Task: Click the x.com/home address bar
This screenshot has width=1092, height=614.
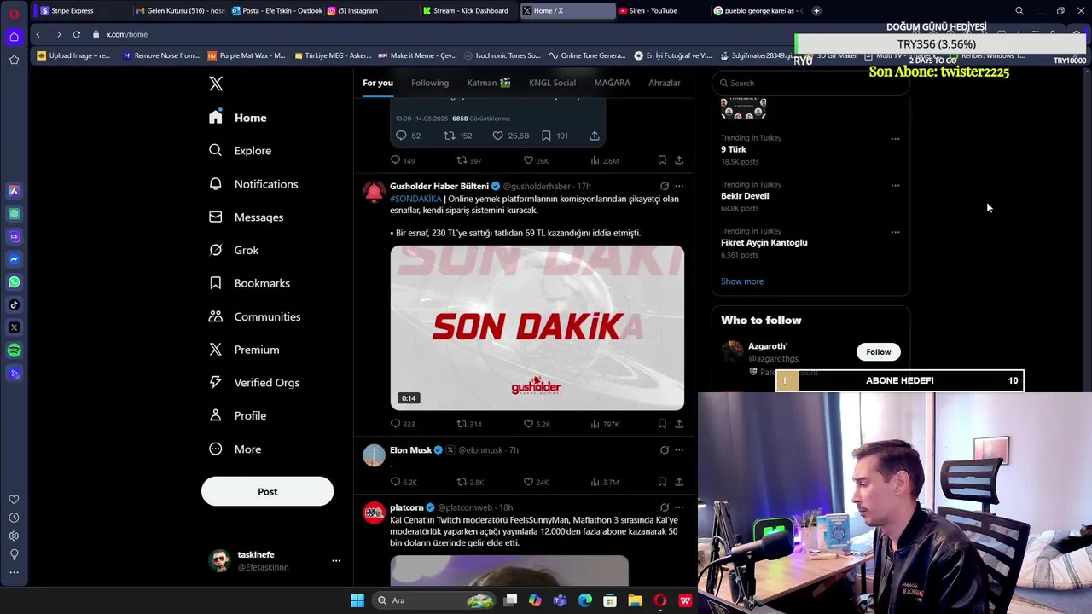Action: [x=126, y=34]
